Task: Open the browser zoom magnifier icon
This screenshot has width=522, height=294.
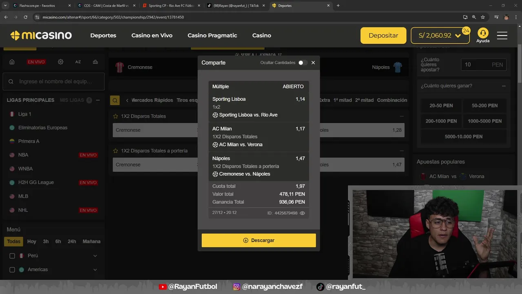Action: click(x=474, y=17)
